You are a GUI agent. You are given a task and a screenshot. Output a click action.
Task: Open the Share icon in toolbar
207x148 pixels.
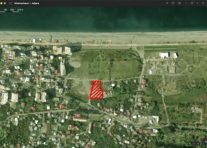pyautogui.click(x=203, y=3)
